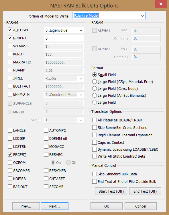Check Skip Beam/Bar Cross Sections

95,127
